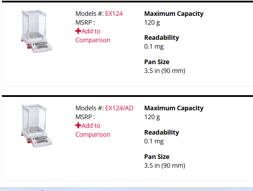Add EX124/AD to Comparison via text link

pyautogui.click(x=93, y=130)
